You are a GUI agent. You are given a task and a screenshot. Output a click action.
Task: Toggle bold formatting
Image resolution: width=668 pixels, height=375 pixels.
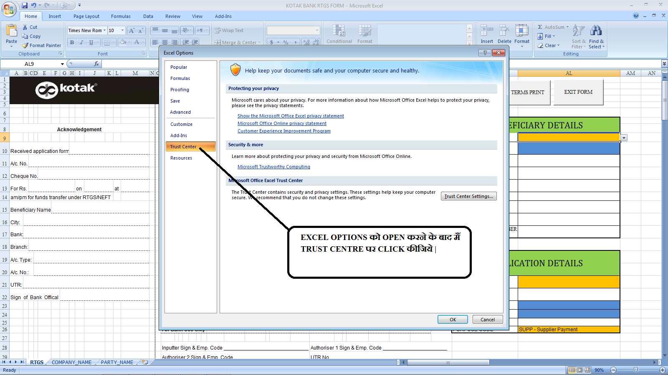(71, 42)
